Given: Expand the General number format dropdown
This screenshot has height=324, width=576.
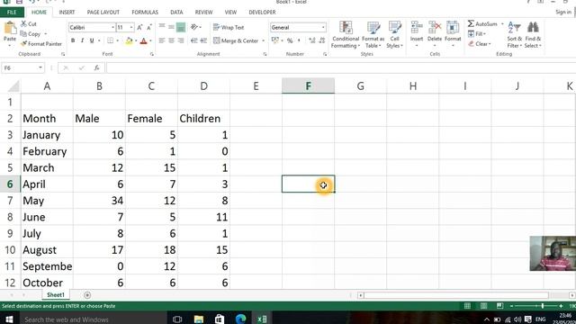Looking at the screenshot, I should tap(323, 28).
